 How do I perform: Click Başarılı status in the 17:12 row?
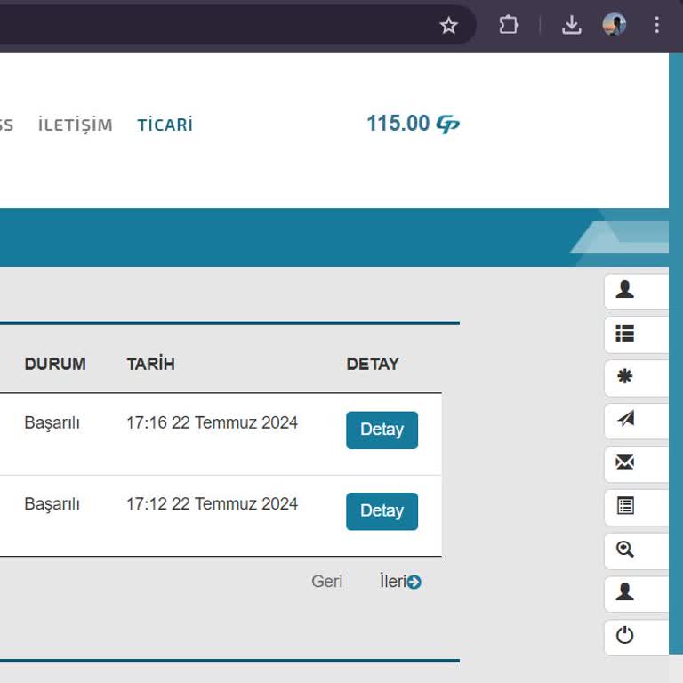(x=52, y=504)
